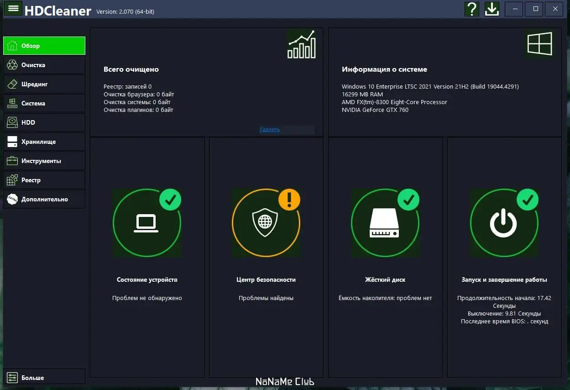Click the download update icon
The image size is (570, 390).
pos(492,9)
